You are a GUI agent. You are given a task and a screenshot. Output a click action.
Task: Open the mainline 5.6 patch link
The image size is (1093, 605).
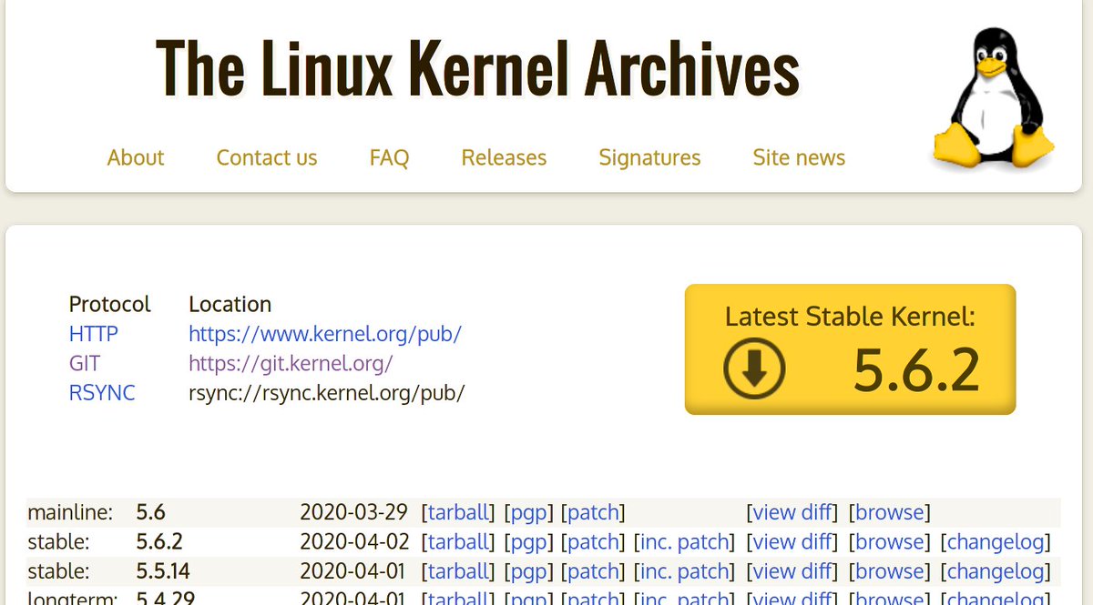(x=594, y=512)
